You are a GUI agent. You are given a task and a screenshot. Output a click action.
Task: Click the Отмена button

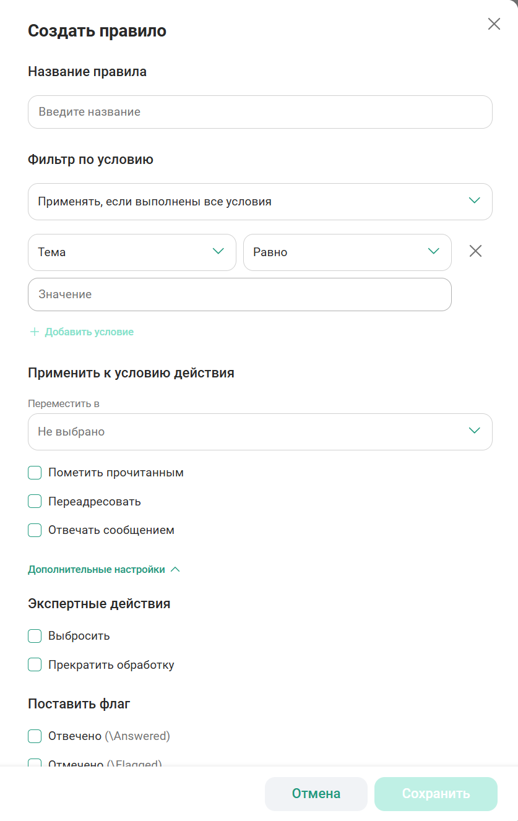[x=316, y=794]
